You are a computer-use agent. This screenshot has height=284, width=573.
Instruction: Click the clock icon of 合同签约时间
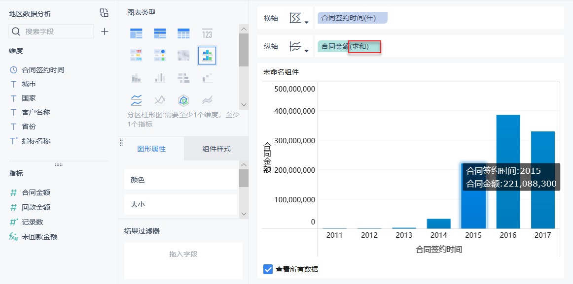(x=13, y=69)
